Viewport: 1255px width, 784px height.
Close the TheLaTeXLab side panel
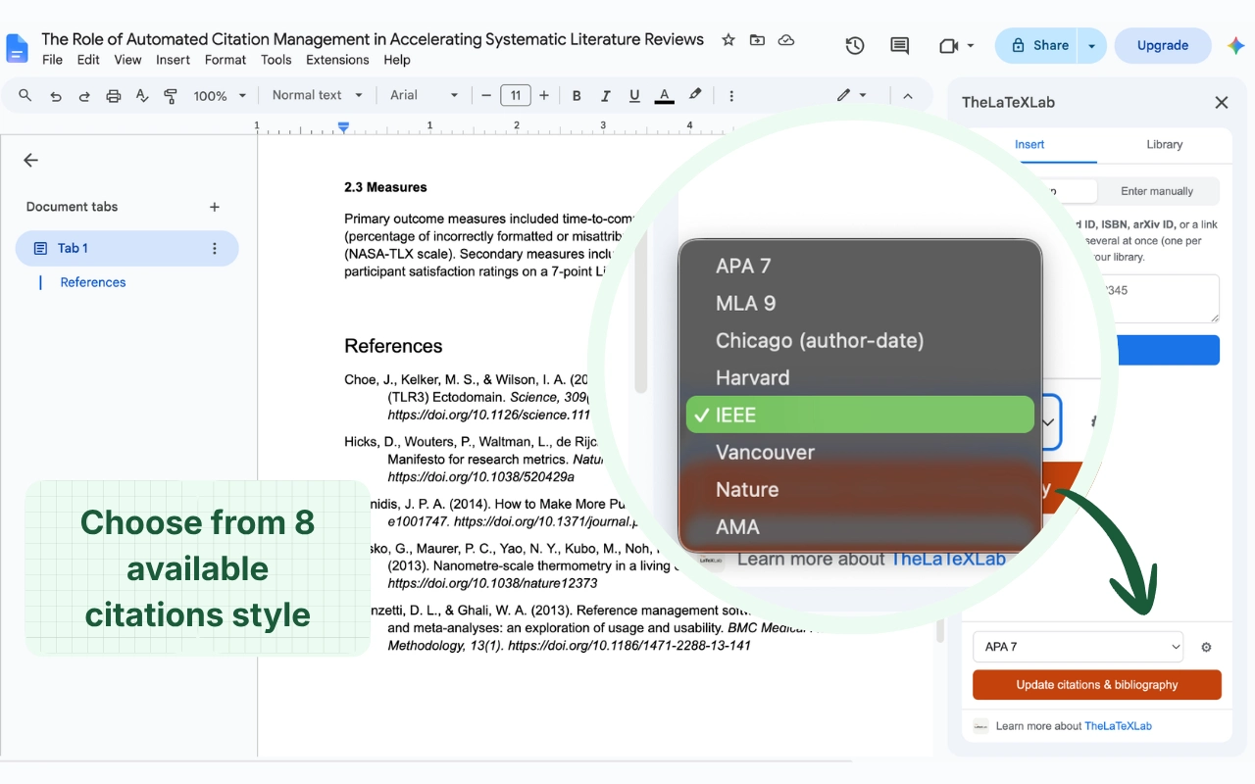1221,102
